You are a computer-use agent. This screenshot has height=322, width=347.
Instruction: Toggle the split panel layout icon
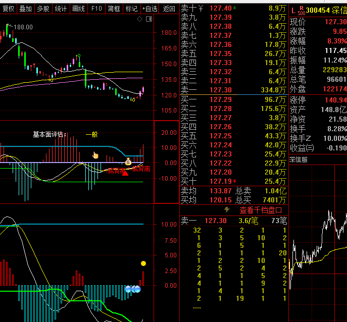tap(148, 19)
